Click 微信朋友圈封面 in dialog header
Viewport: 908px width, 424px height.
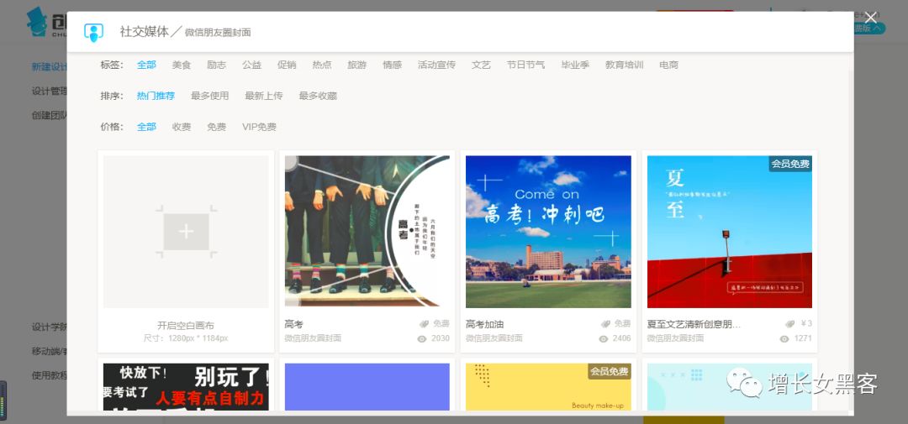pos(218,33)
